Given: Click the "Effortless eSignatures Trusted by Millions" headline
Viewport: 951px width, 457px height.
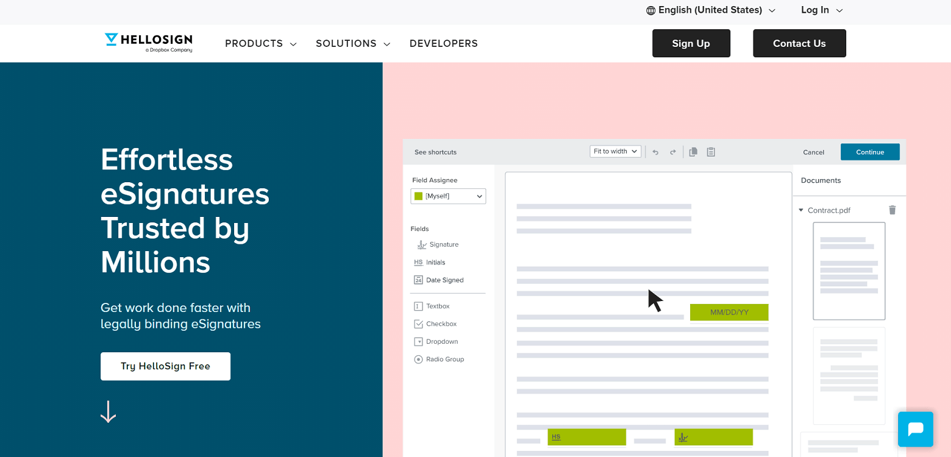Looking at the screenshot, I should pos(185,211).
